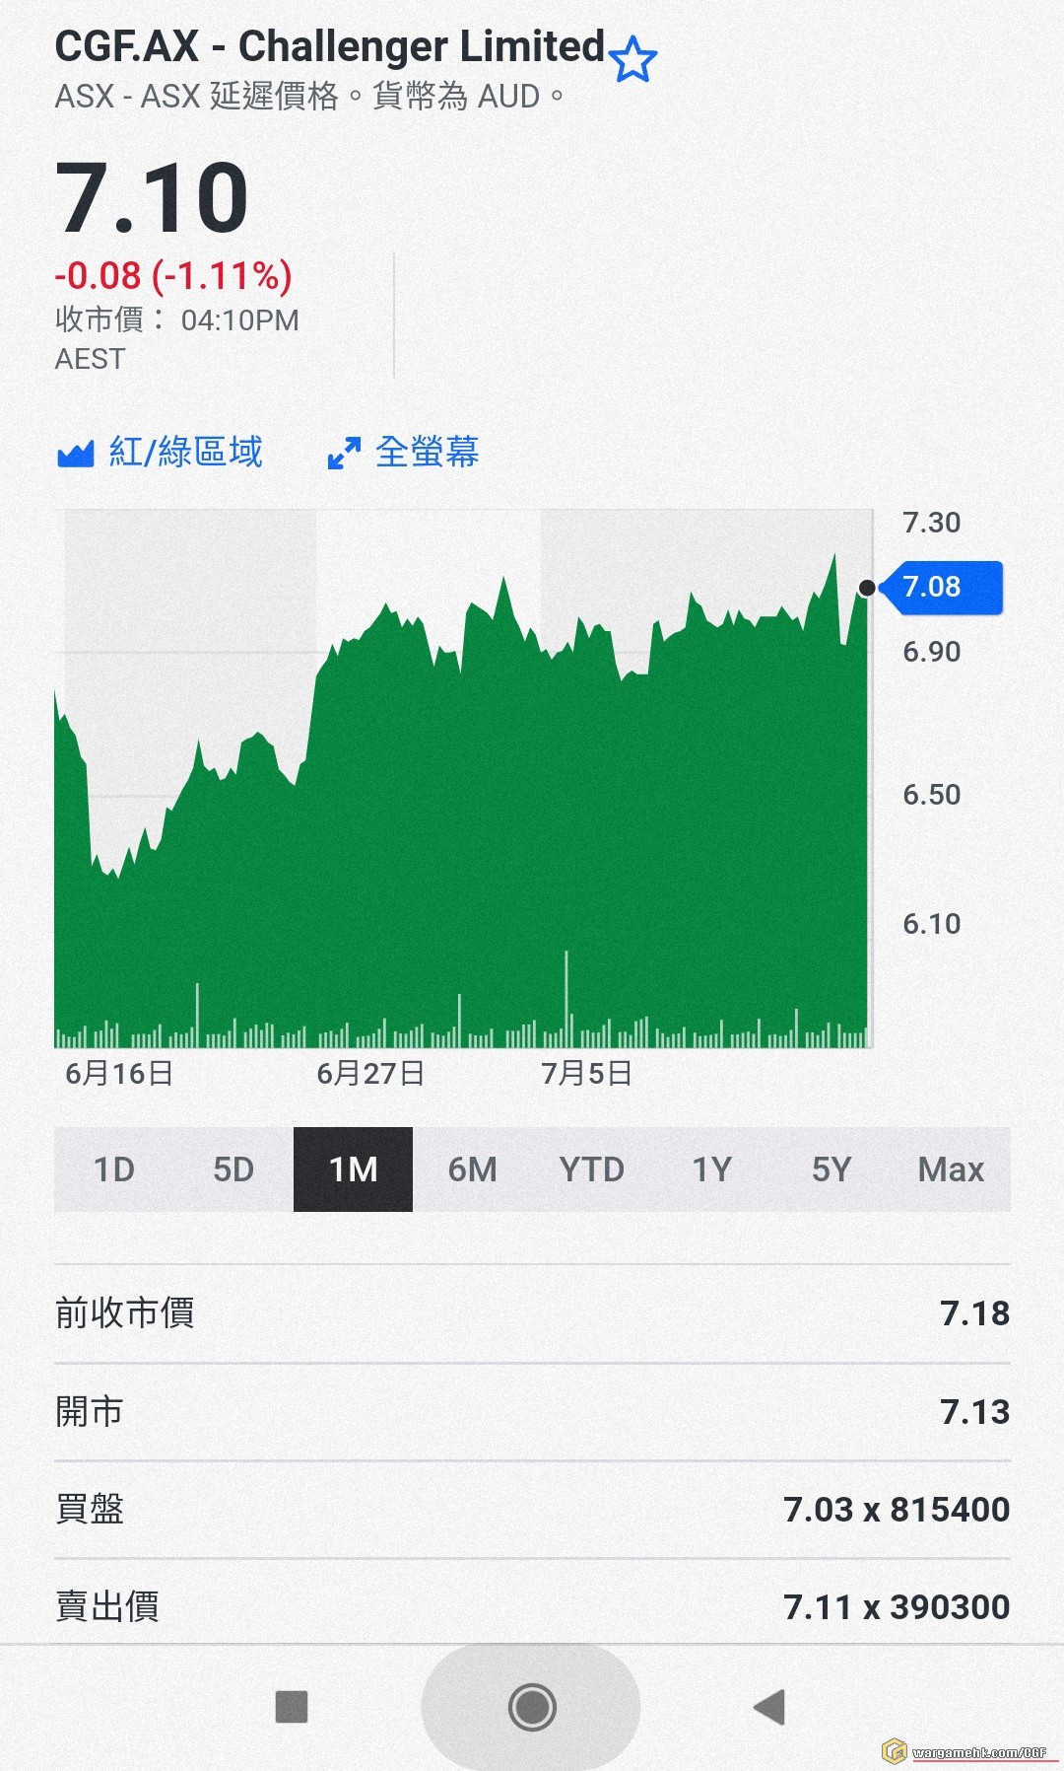Click the fullscreen expand arrows icon

tap(344, 454)
